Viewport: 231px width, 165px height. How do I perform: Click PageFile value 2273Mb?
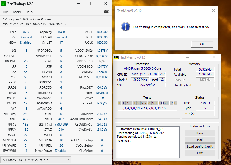point(205,80)
